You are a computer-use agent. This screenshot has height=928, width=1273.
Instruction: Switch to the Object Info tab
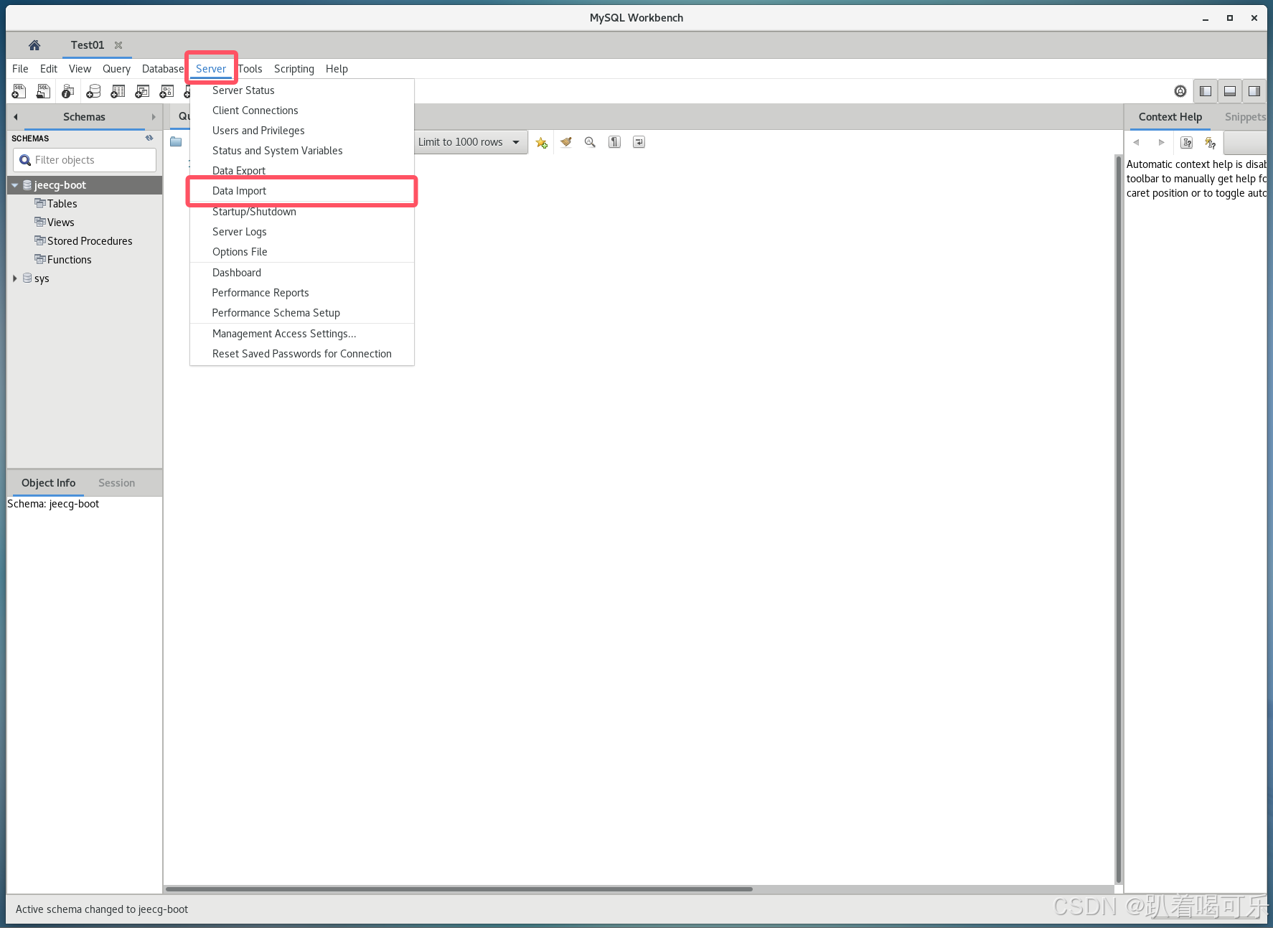click(x=48, y=483)
